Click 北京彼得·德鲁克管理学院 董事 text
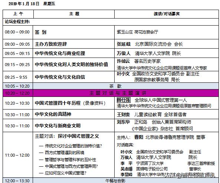220x183 pixels. pos(175,137)
